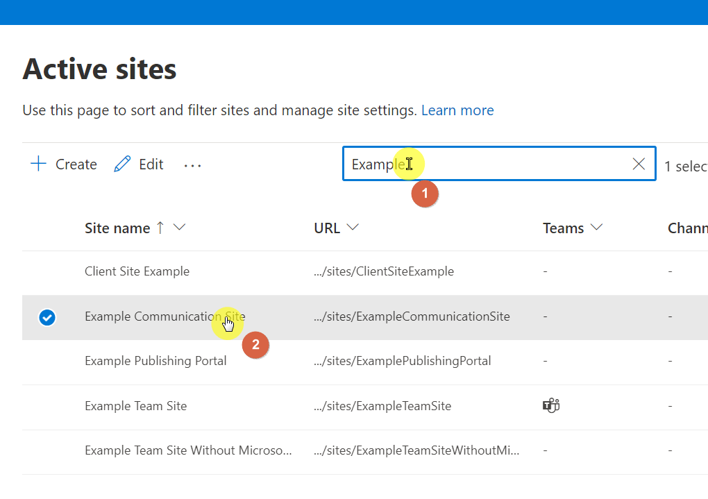Click the URL column header text
This screenshot has height=499, width=708.
pos(327,228)
